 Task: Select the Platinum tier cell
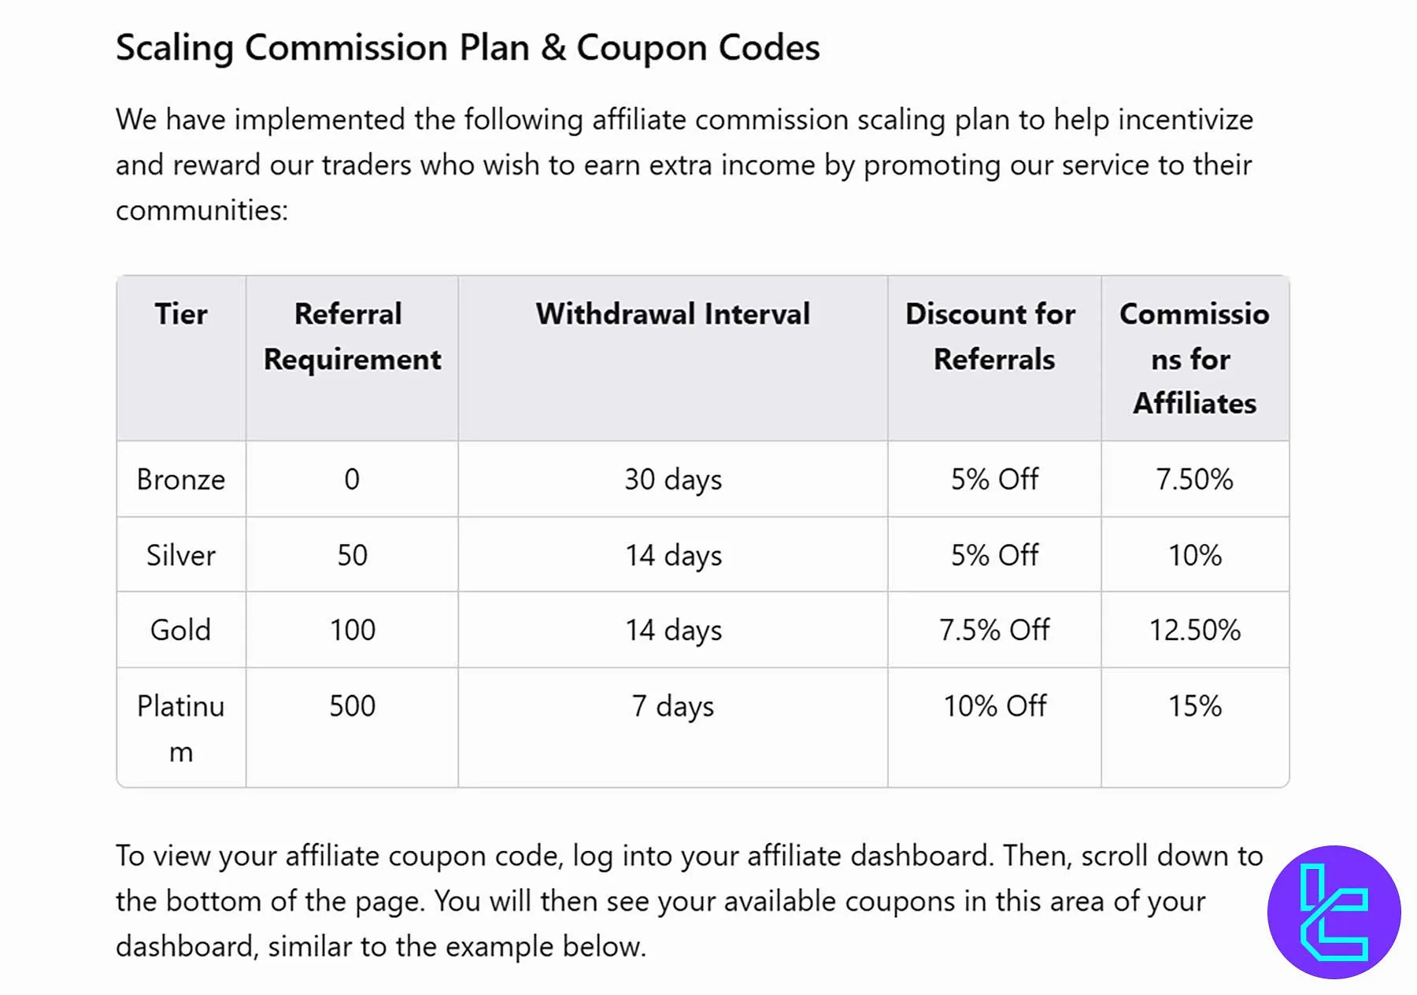[x=181, y=728]
